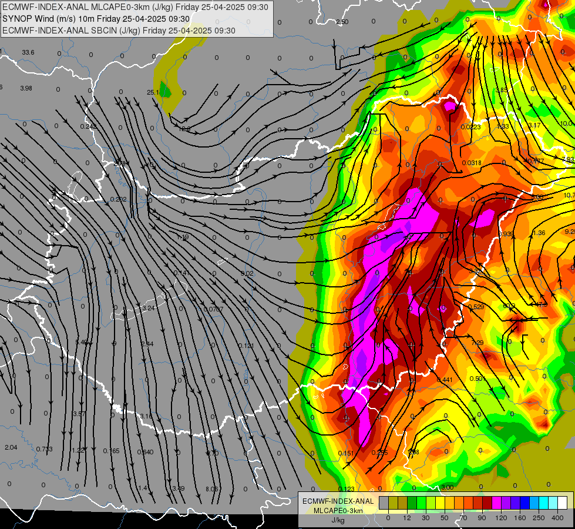This screenshot has width=575, height=529.
Task: Click the legend scale label '12'
Action: [407, 518]
